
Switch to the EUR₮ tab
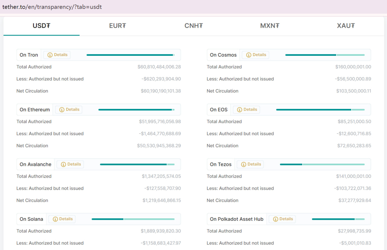tap(118, 26)
